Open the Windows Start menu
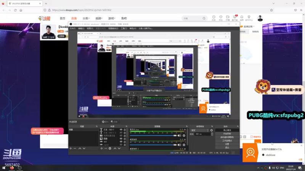 (4, 168)
